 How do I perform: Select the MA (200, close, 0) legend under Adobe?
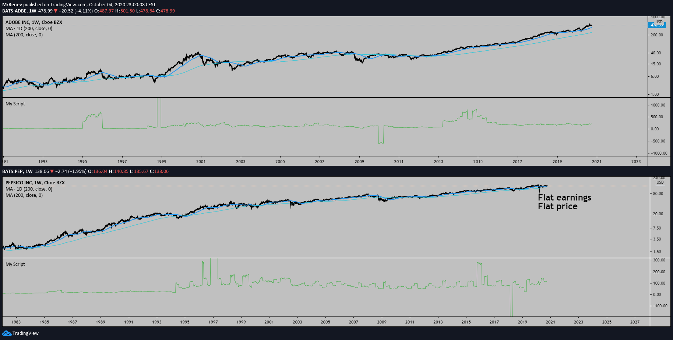point(24,35)
